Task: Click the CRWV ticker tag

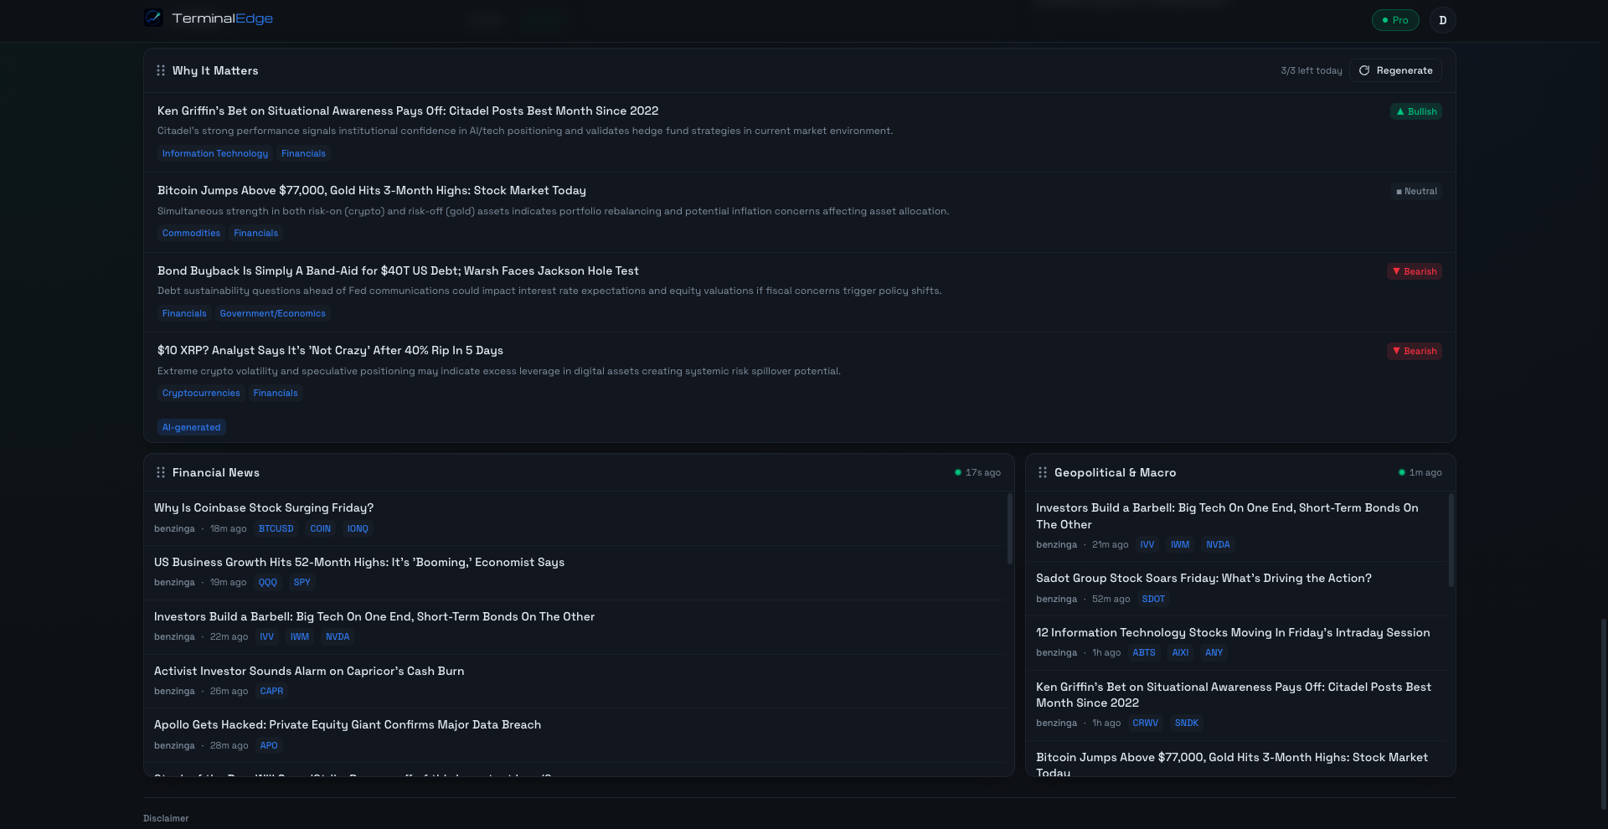Action: (1146, 723)
